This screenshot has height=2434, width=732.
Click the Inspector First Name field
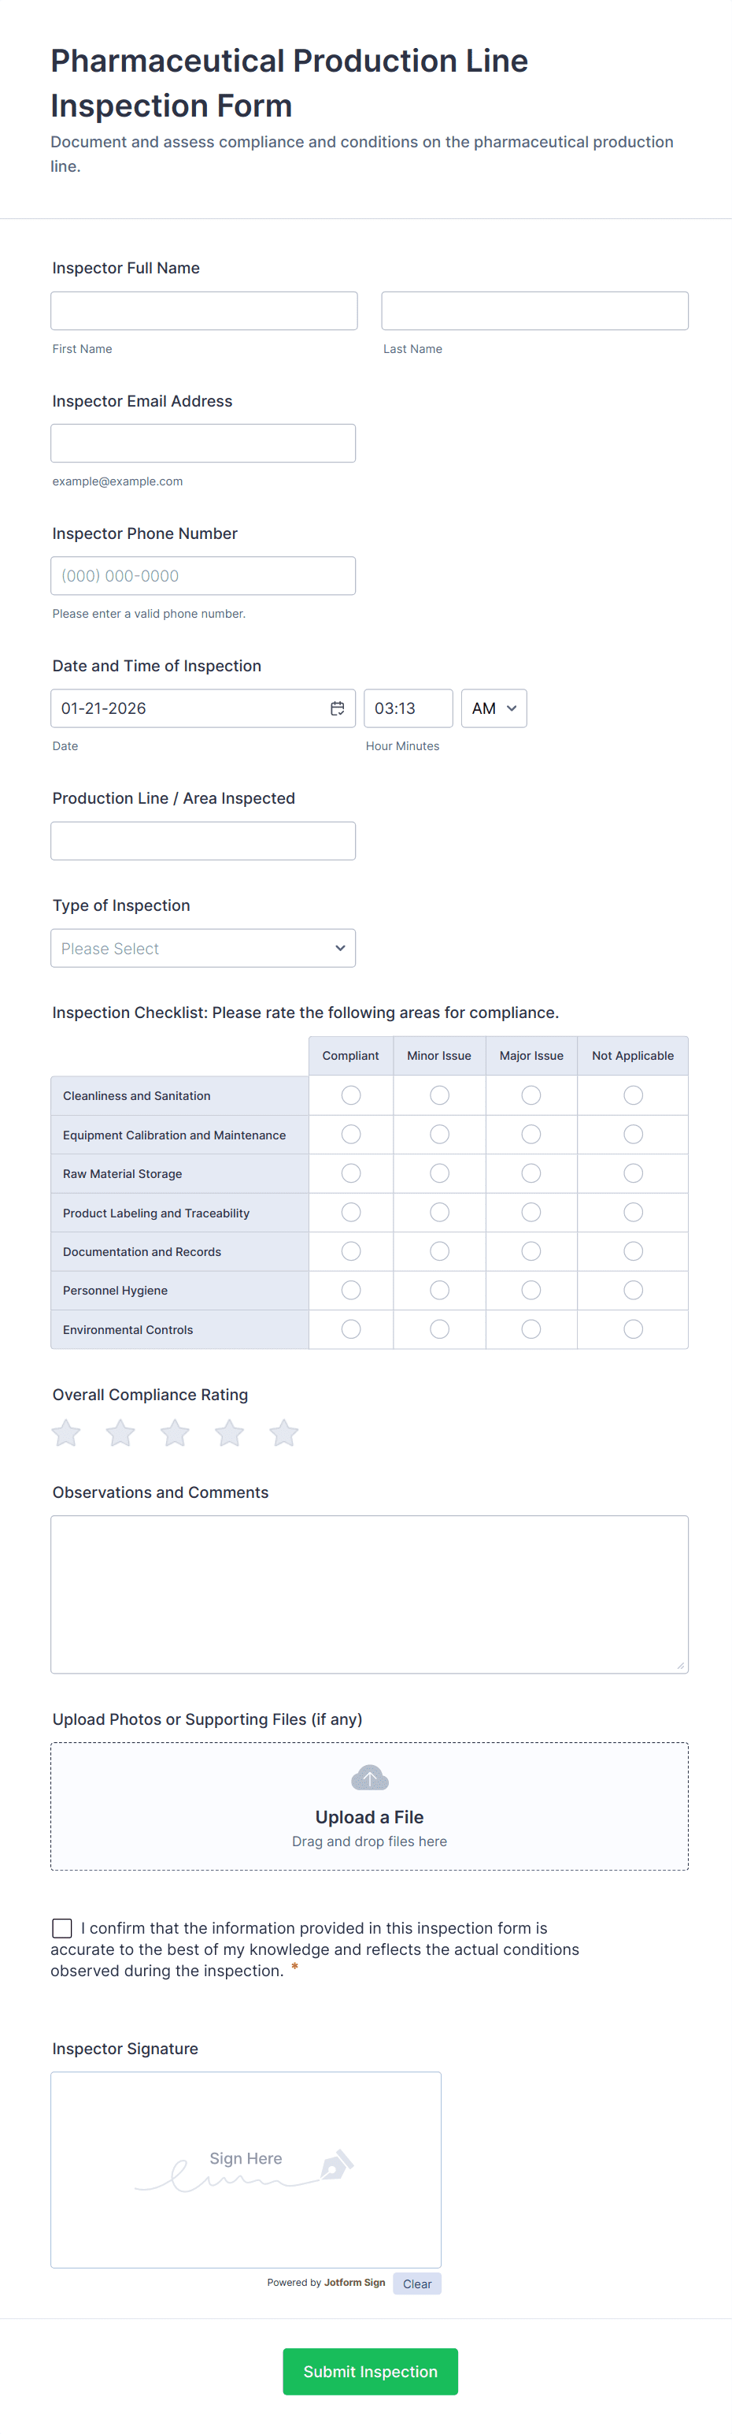point(204,311)
